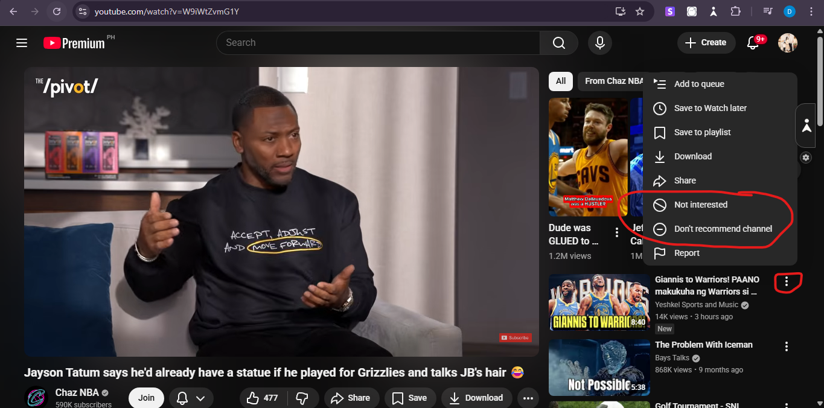
Task: Click the Create plus icon
Action: point(691,42)
